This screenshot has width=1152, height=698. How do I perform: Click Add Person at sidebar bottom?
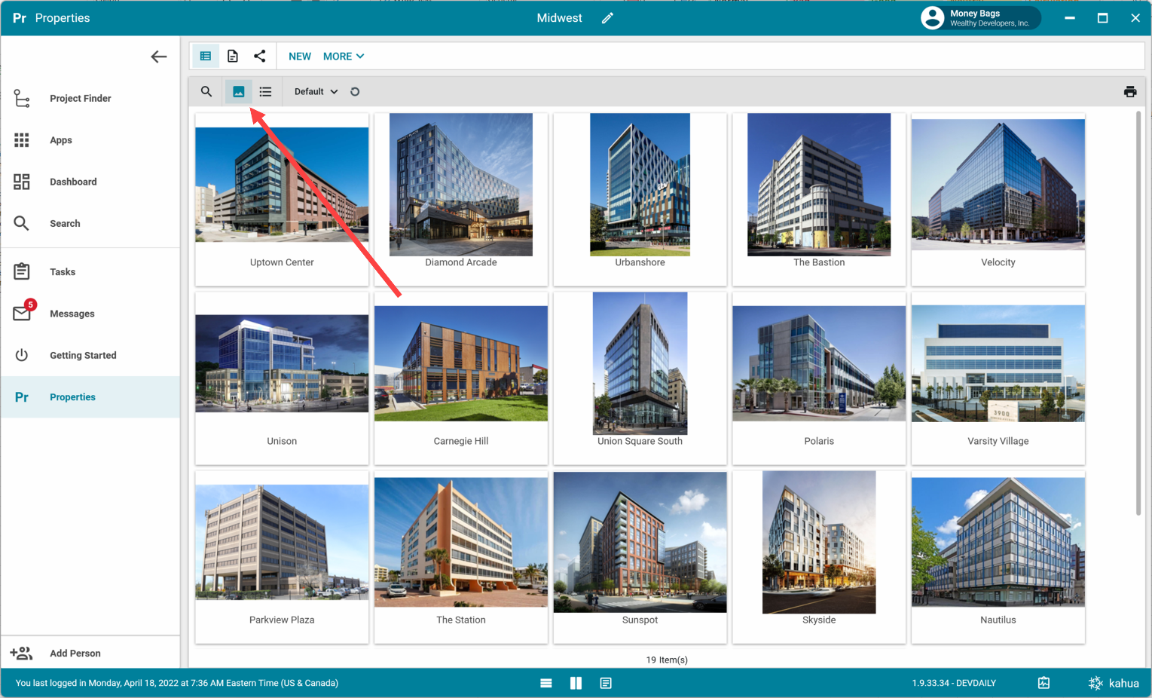(75, 654)
